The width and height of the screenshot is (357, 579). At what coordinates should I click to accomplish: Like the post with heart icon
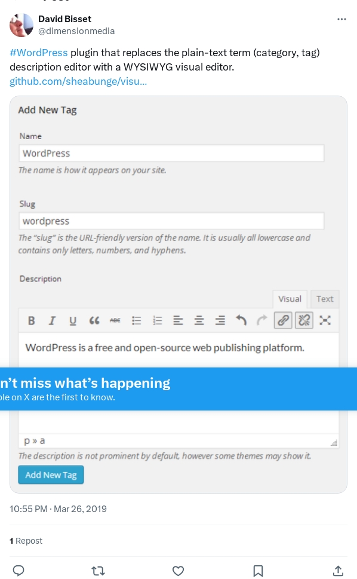click(178, 571)
